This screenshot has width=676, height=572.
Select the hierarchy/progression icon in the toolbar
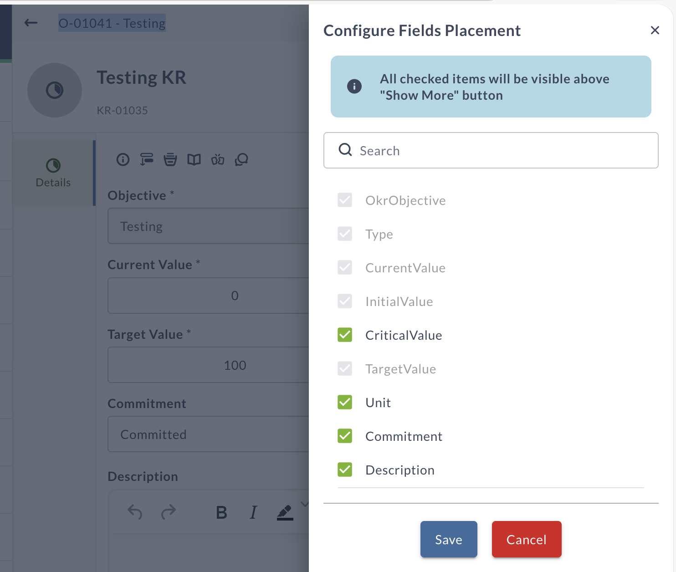[147, 159]
